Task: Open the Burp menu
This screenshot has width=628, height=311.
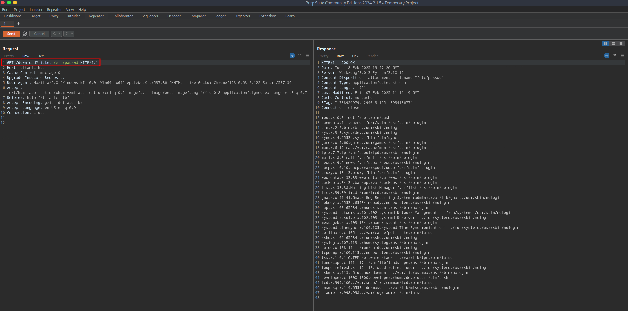Action: coord(6,9)
